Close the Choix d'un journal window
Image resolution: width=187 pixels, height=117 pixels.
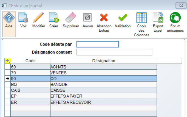(181, 5)
